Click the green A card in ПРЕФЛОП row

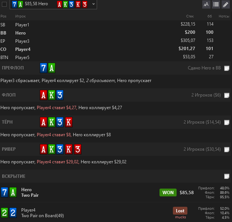pos(51,68)
